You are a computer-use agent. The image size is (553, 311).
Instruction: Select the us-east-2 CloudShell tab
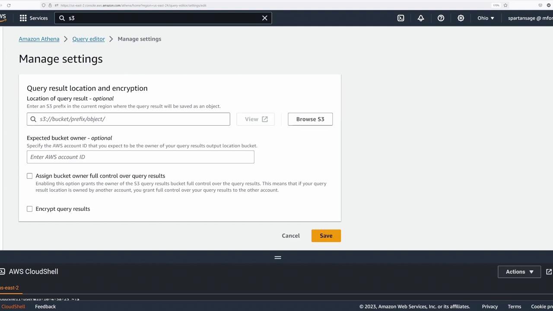coord(9,288)
